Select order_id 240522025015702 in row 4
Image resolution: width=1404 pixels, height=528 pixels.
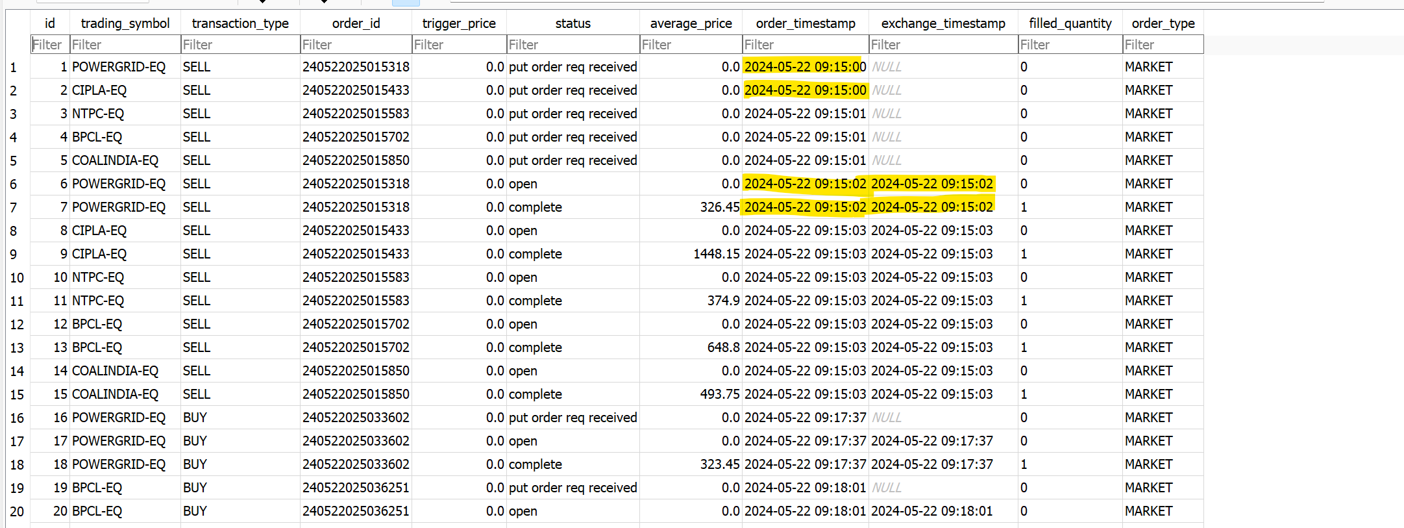356,137
